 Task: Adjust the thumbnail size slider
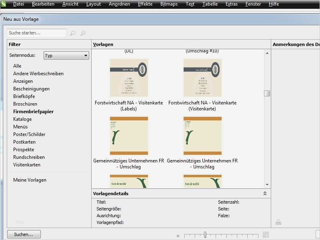[x=205, y=234]
